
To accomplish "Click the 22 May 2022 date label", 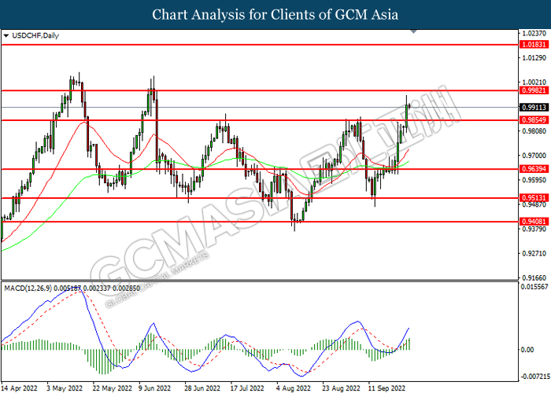I will tap(113, 388).
